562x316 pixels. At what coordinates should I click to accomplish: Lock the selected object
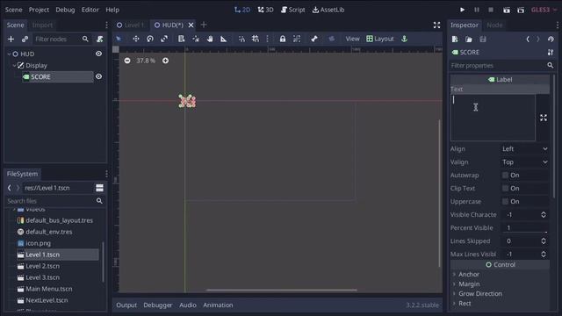tap(283, 39)
